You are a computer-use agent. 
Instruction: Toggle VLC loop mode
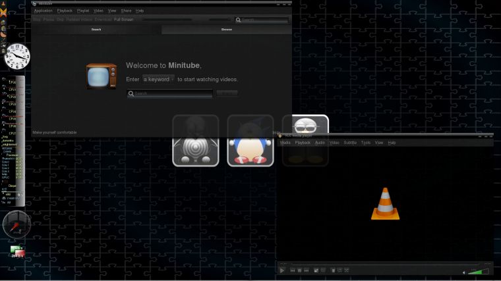click(339, 270)
